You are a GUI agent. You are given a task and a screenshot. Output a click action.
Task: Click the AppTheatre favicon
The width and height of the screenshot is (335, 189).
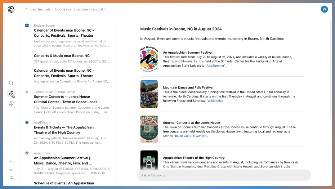[27, 122]
